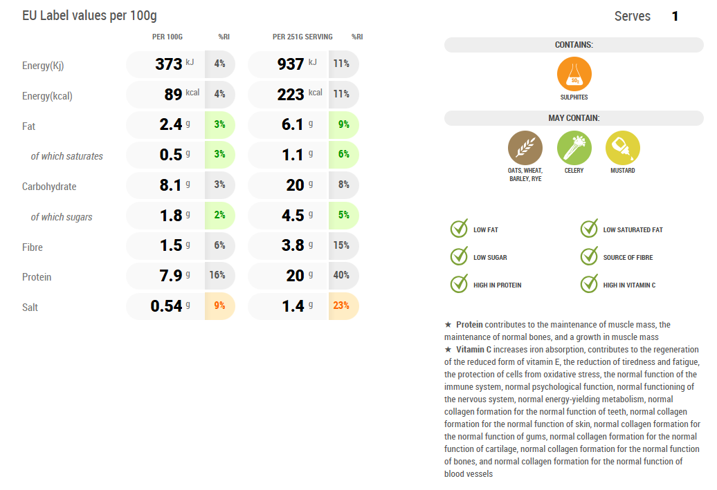
Task: Click the bold Vitamin C text in the claims
Action: pyautogui.click(x=473, y=350)
